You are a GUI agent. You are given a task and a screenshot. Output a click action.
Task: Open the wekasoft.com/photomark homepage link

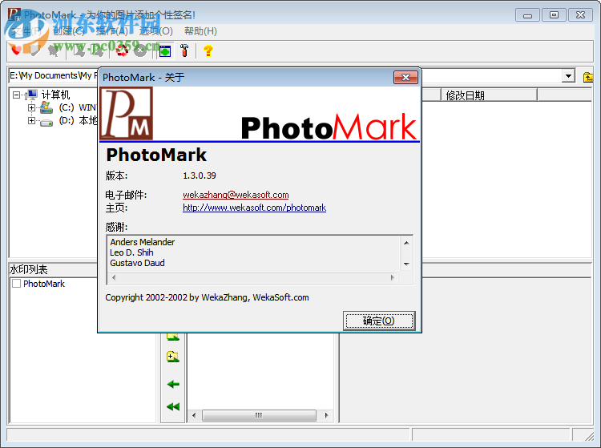(254, 208)
